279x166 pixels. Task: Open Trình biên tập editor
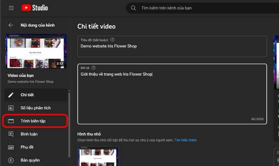[x=35, y=121]
